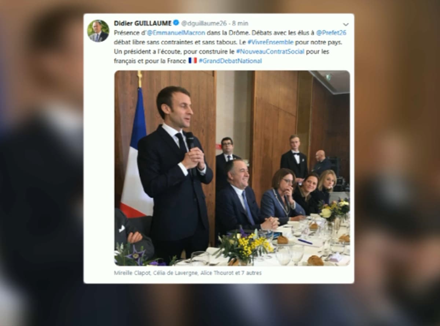The width and height of the screenshot is (440, 326).
Task: Open the 8 min timestamp link
Action: 241,23
